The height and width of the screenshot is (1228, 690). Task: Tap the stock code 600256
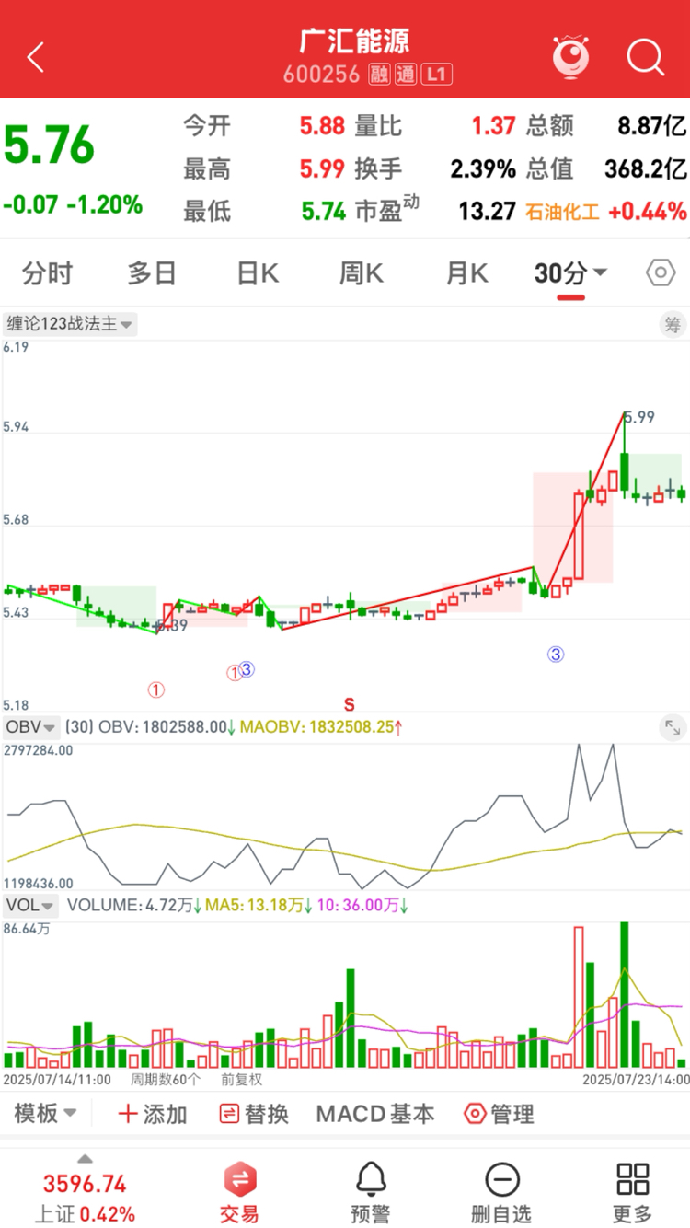pos(321,75)
